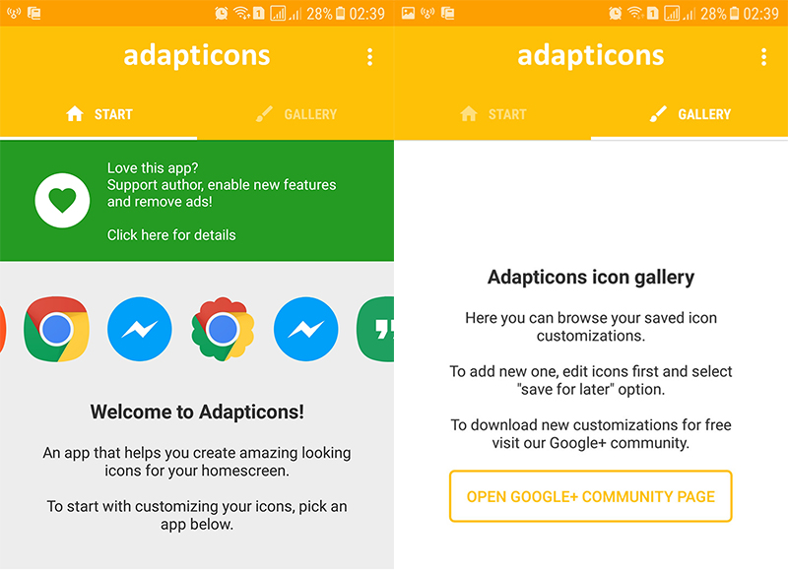Tap the partial orange icon at left edge
The image size is (788, 571).
3,329
